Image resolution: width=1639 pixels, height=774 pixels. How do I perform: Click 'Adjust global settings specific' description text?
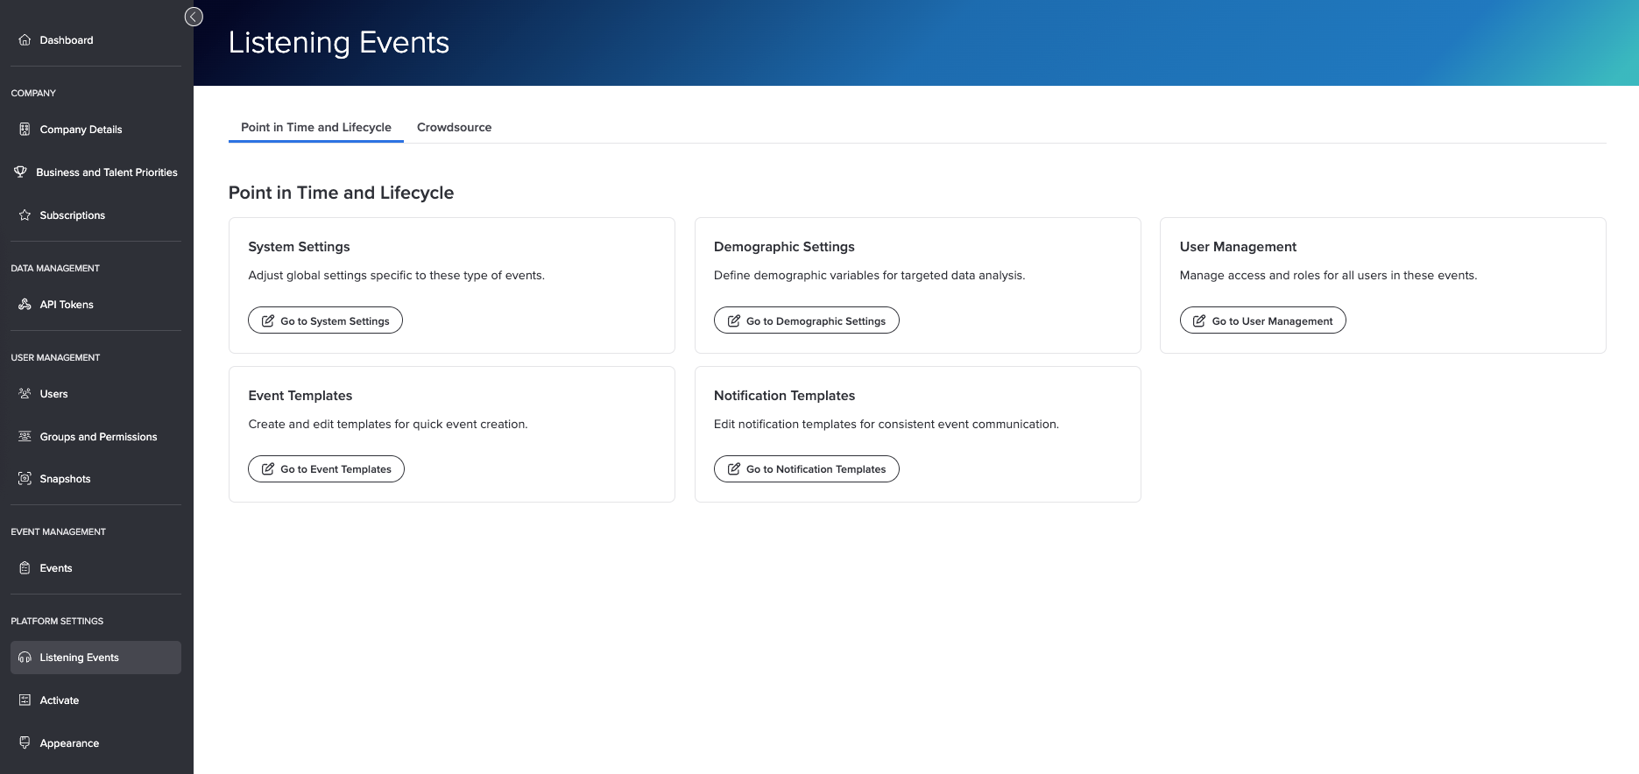396,275
